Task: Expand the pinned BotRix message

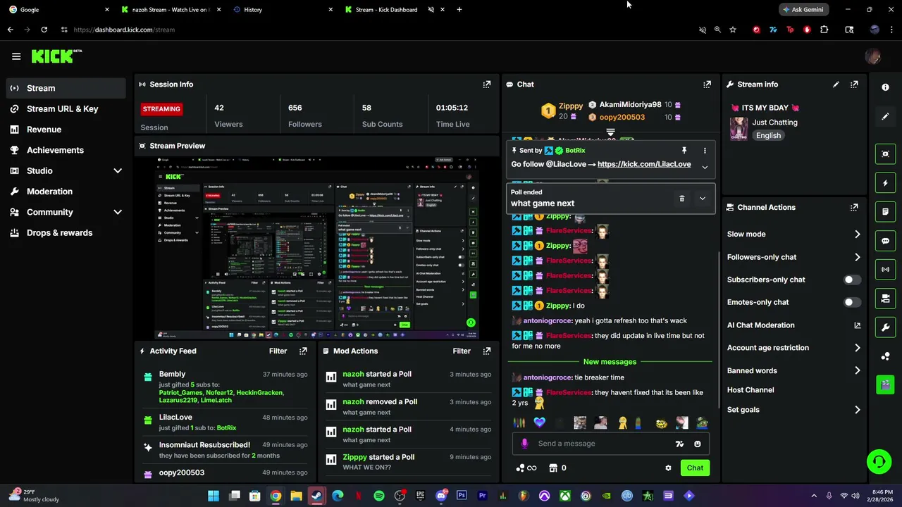Action: coord(705,168)
